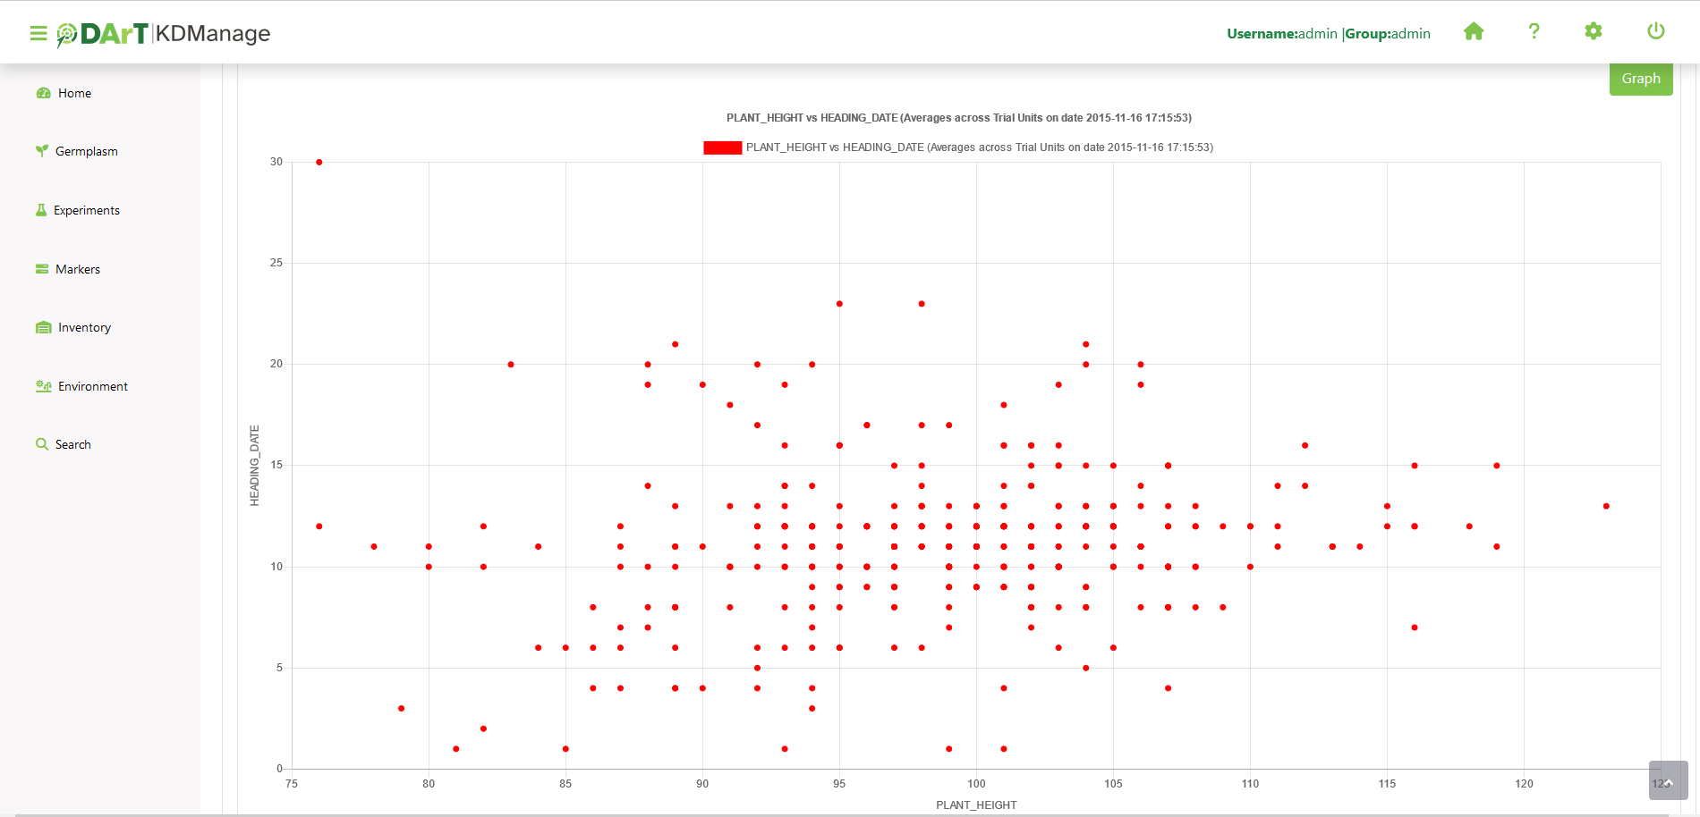Click the Environment sidebar icon

43,386
